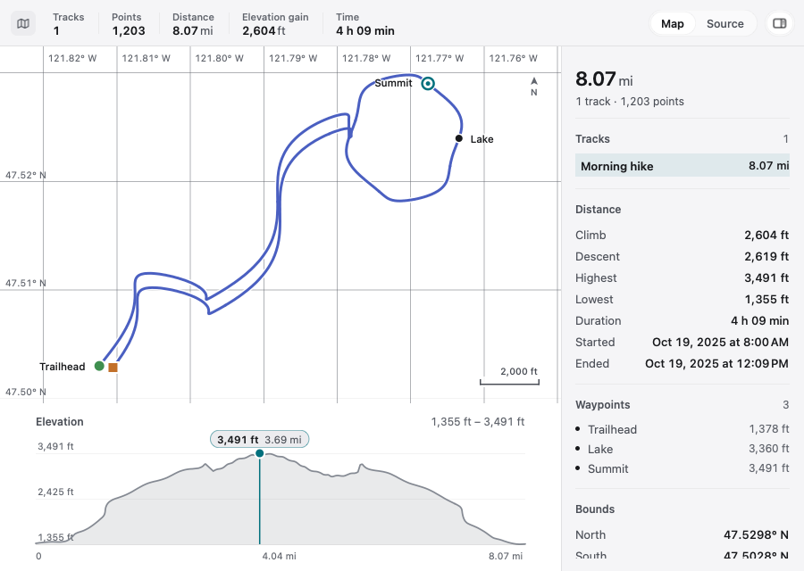Click the Distance 8.07 mi toolbar stat
Image resolution: width=804 pixels, height=571 pixels.
coord(193,24)
